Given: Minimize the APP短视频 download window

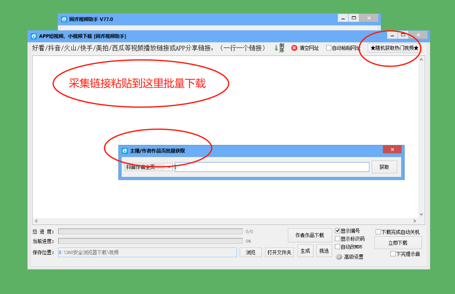Looking at the screenshot, I should 392,35.
